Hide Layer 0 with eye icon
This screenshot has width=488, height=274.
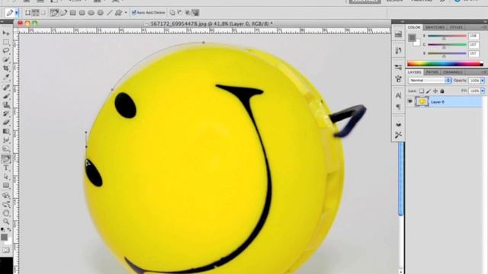[410, 101]
